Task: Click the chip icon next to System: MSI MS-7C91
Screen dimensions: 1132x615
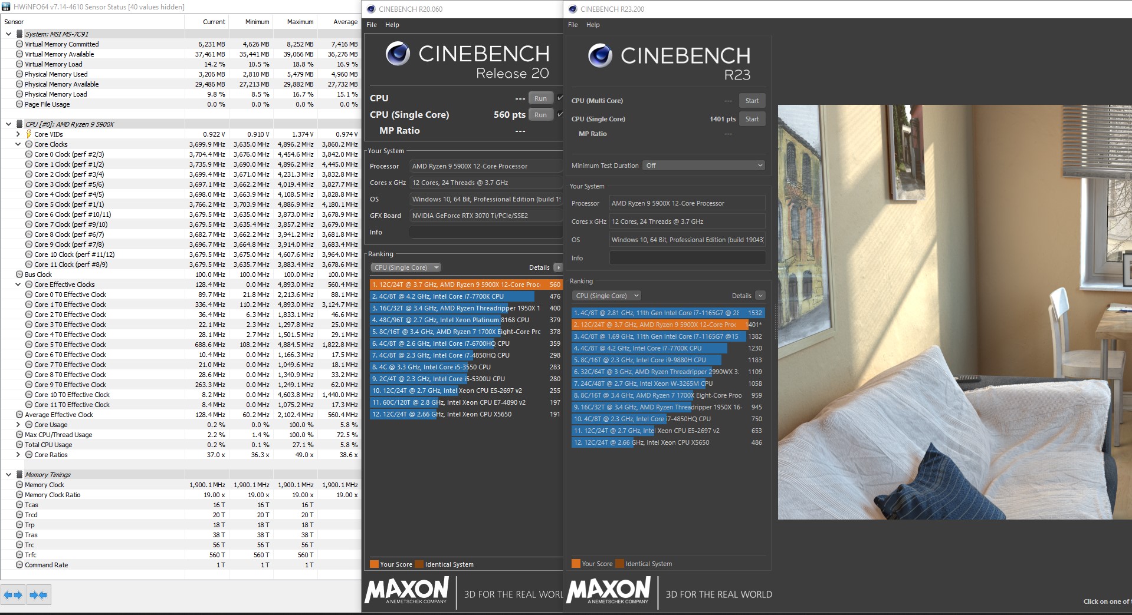Action: [19, 34]
